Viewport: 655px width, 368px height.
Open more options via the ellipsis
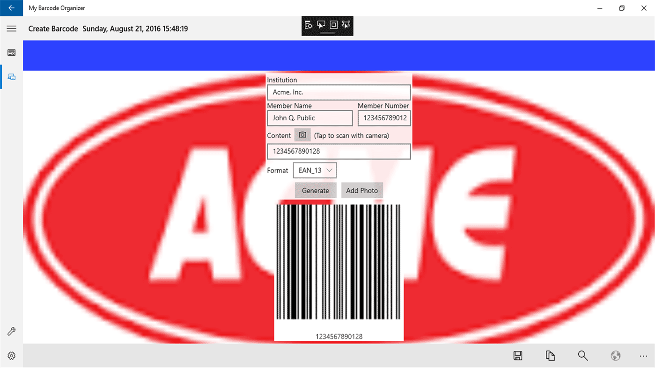(x=644, y=355)
